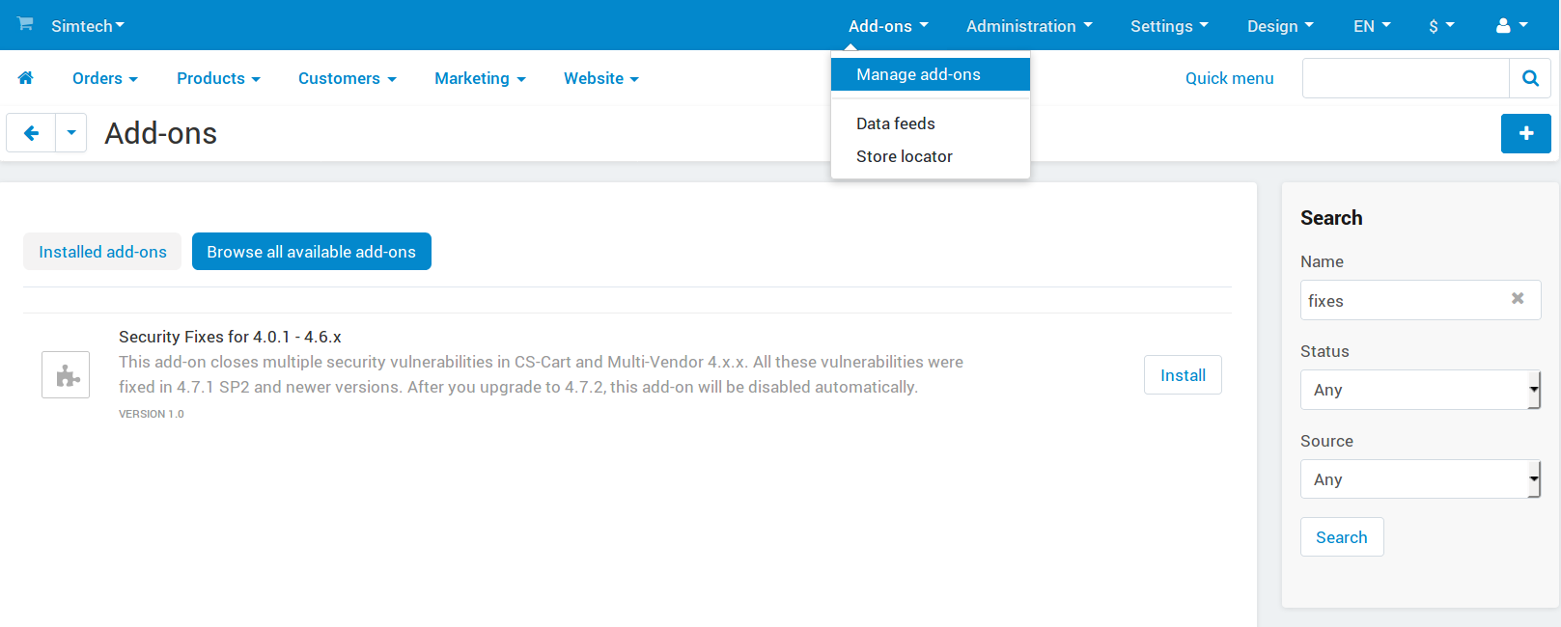Select Data feeds menu item

[931, 123]
